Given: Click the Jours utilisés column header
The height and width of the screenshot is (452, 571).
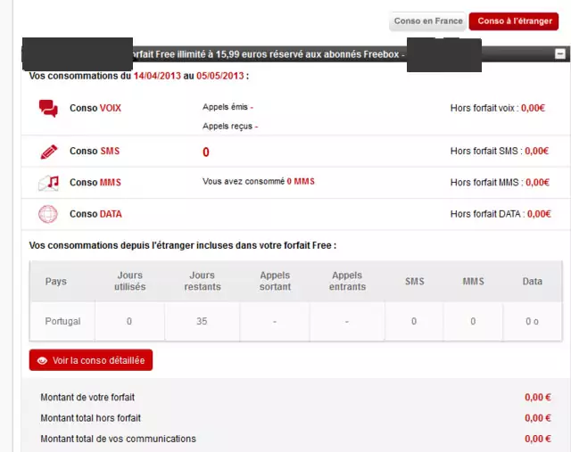Looking at the screenshot, I should [x=129, y=282].
